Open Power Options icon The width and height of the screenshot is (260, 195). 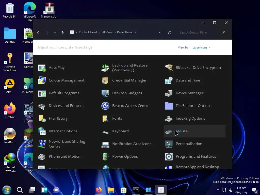(x=105, y=157)
